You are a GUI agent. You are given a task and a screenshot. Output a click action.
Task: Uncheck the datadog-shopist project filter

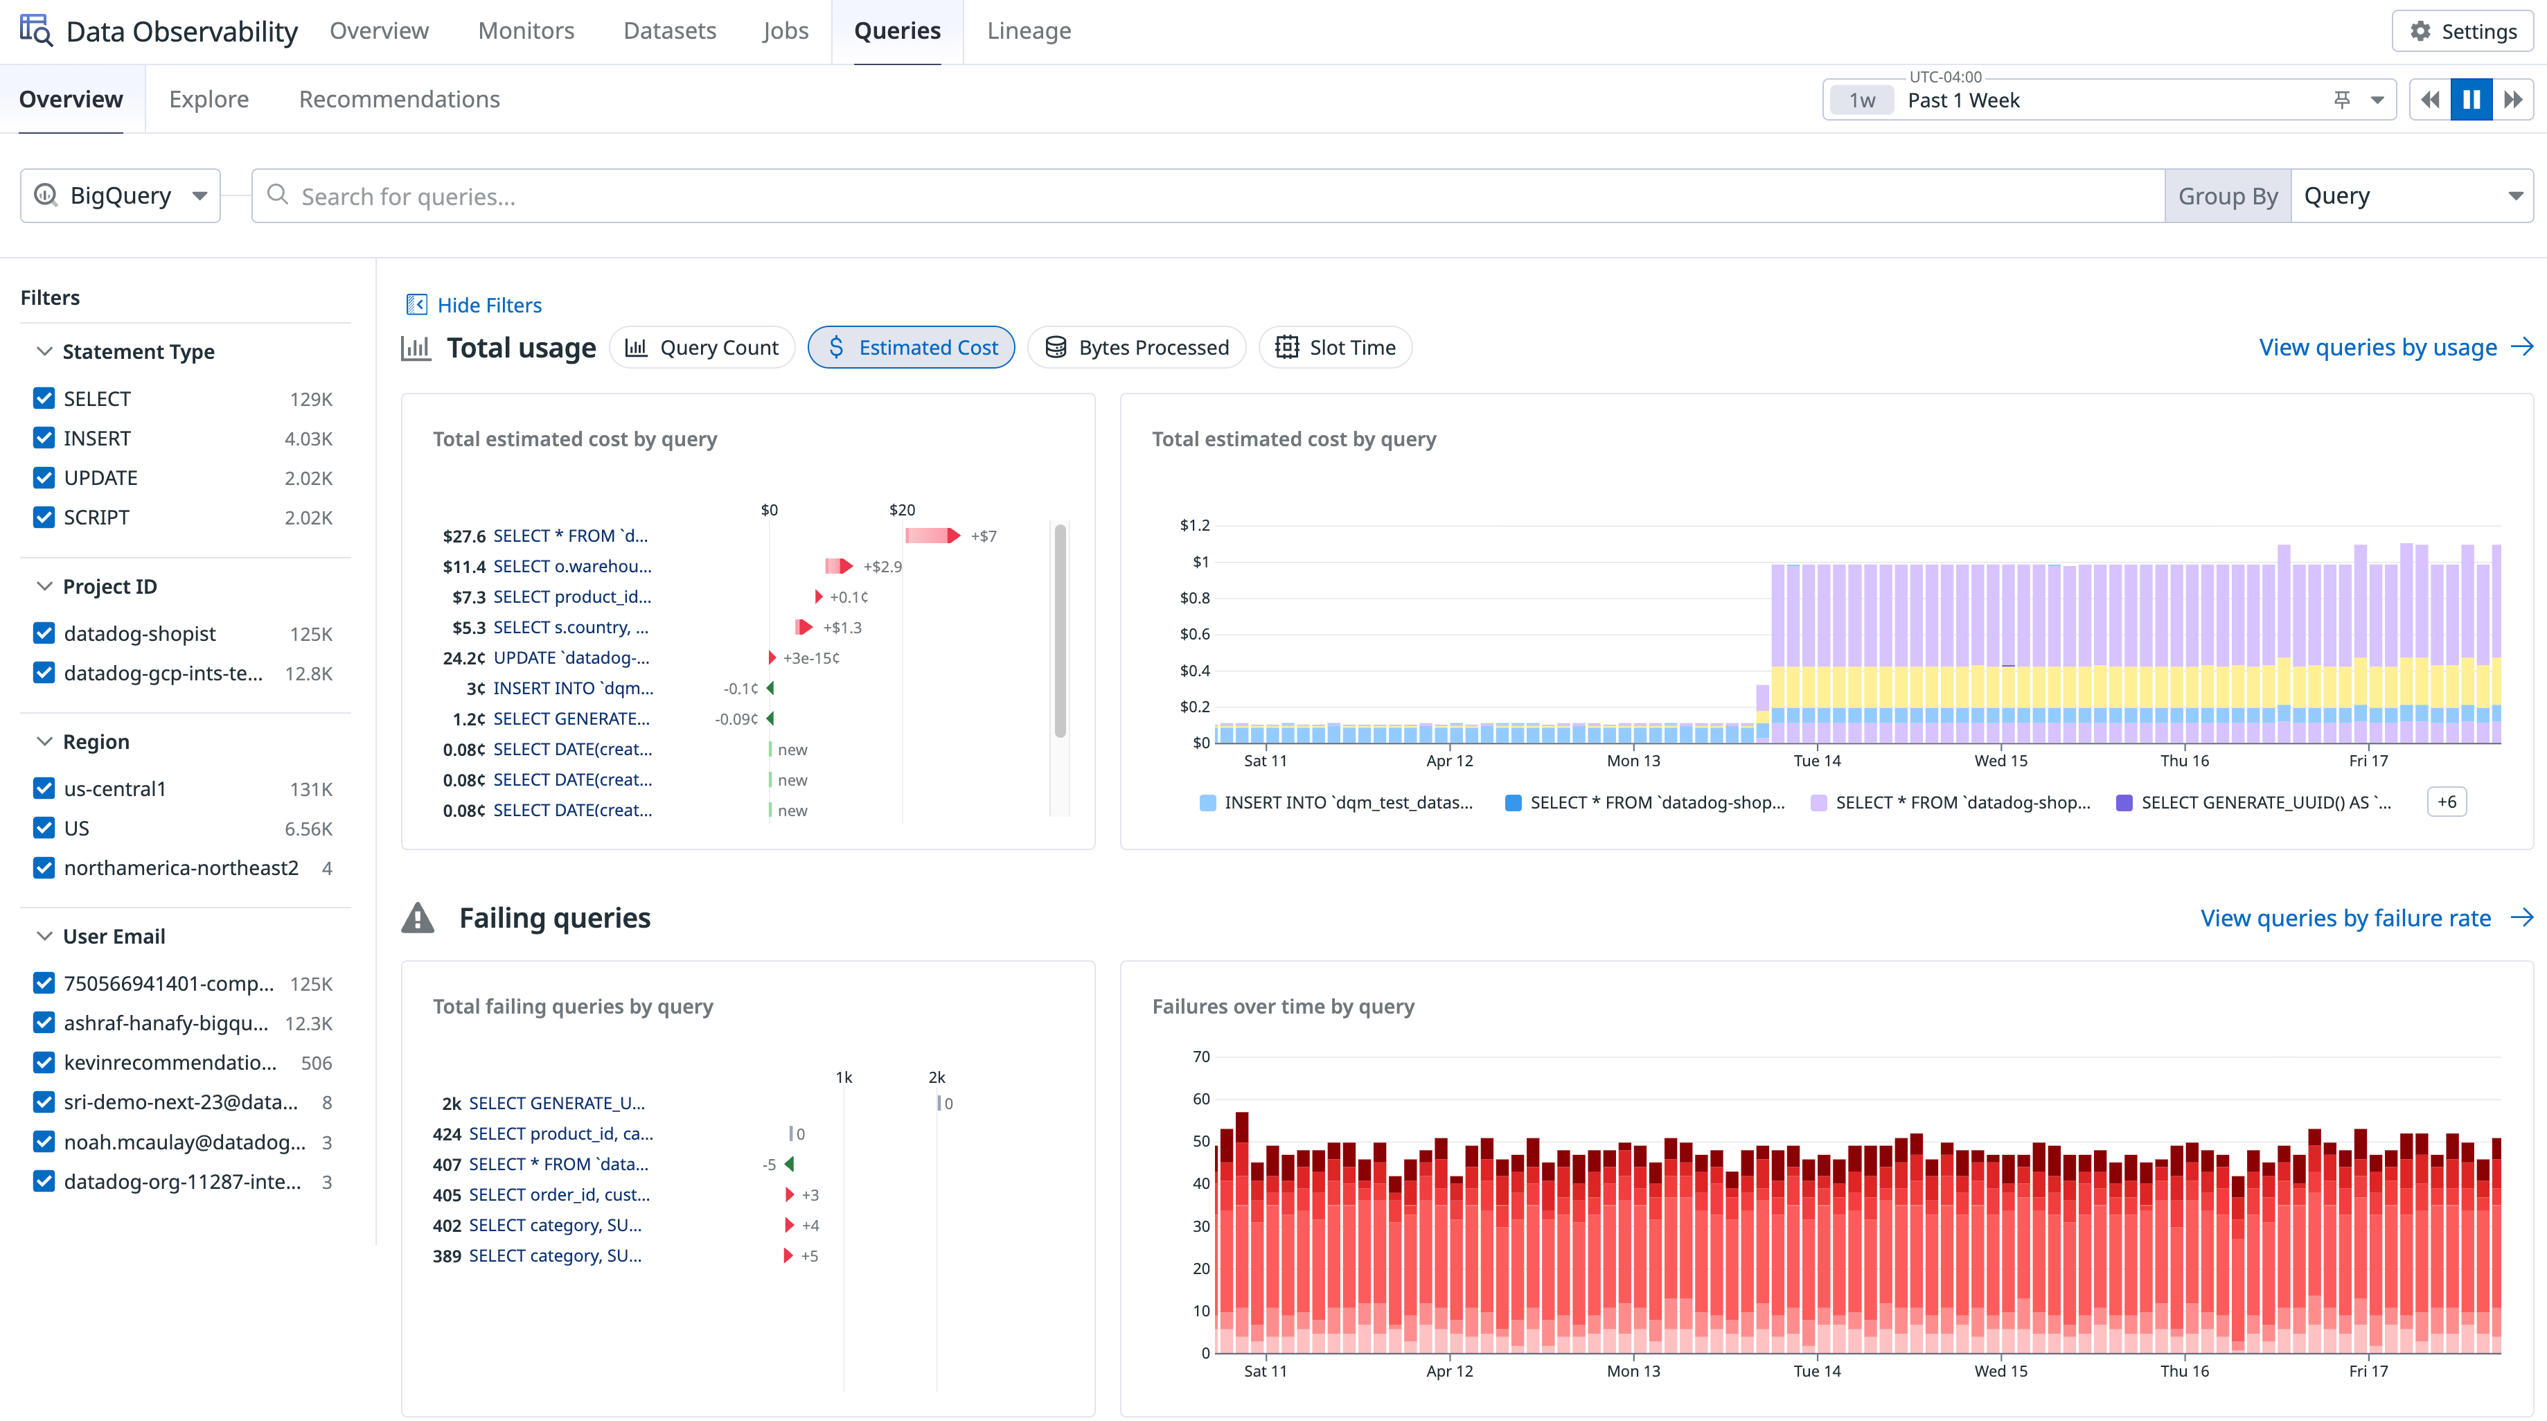coord(44,634)
